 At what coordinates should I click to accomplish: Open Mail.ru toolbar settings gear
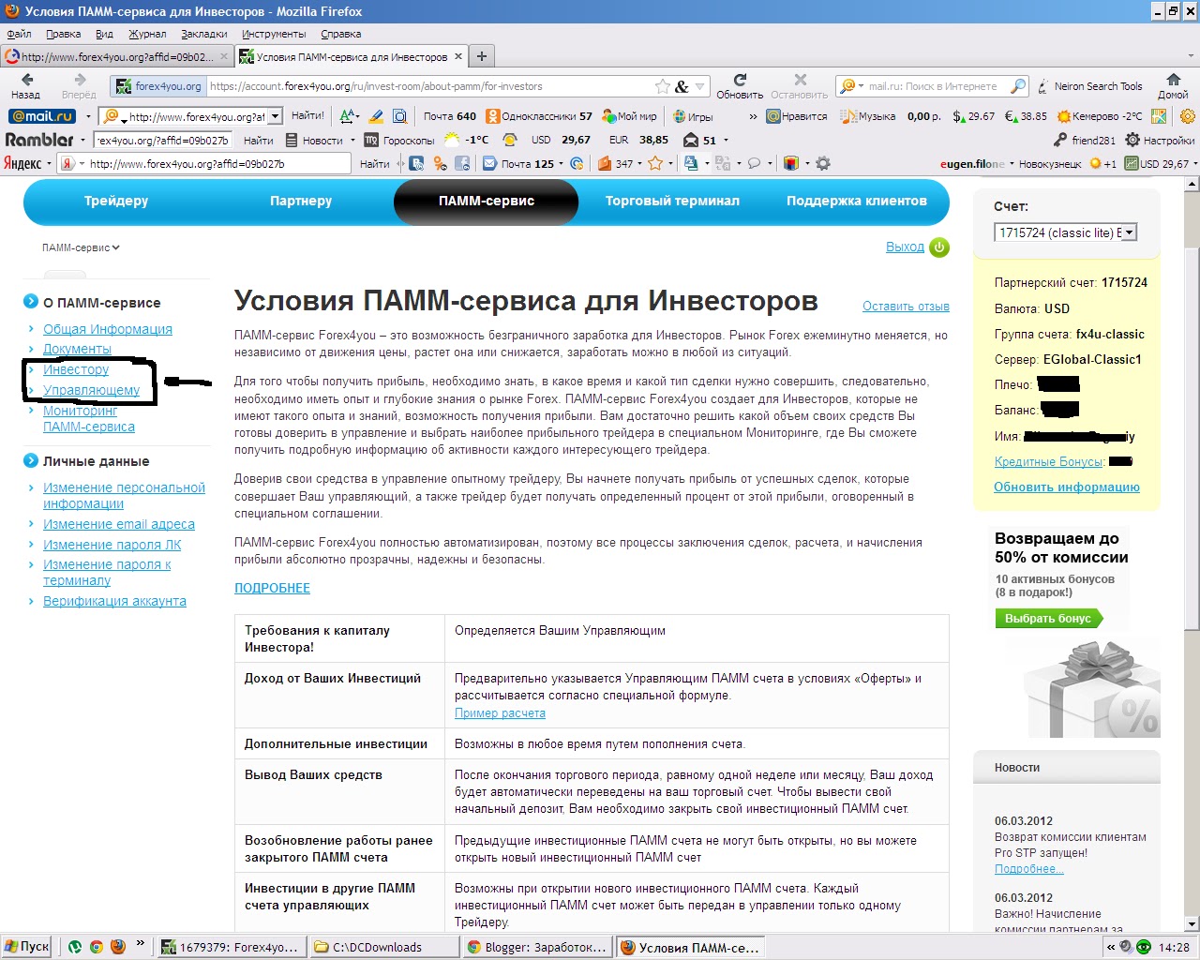(1188, 116)
